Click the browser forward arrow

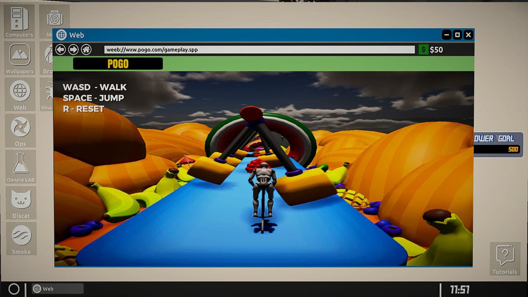(x=73, y=49)
